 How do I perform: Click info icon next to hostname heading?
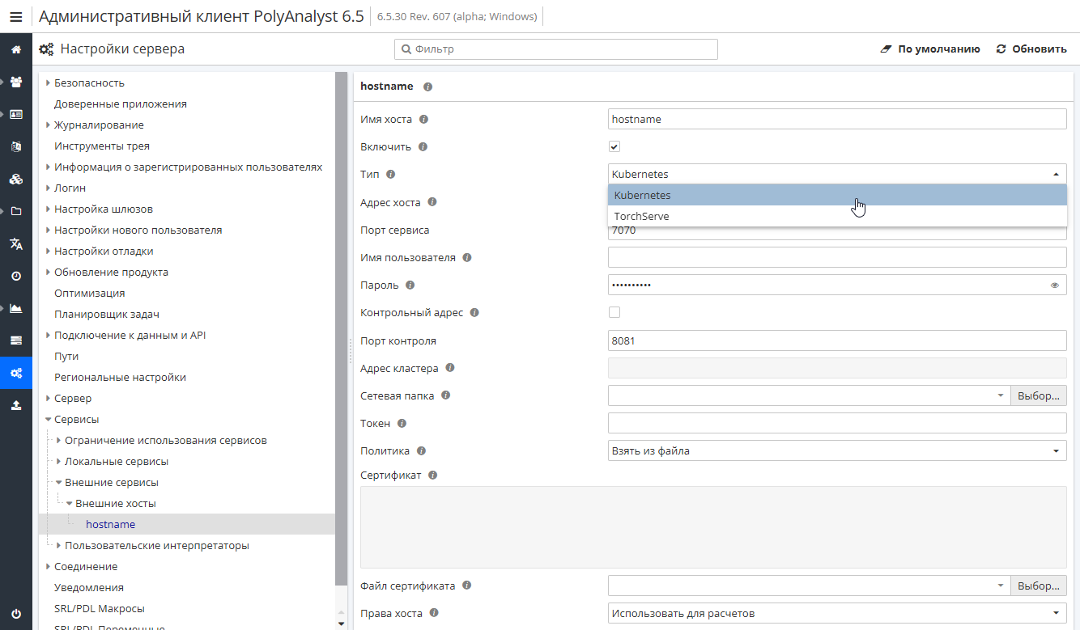(x=428, y=87)
